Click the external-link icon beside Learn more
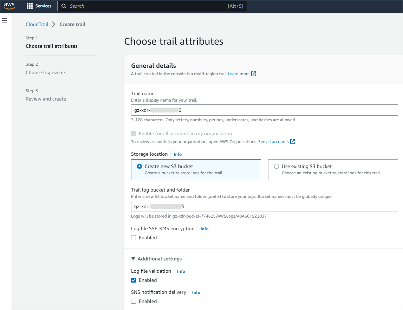The width and height of the screenshot is (403, 310). [x=253, y=74]
